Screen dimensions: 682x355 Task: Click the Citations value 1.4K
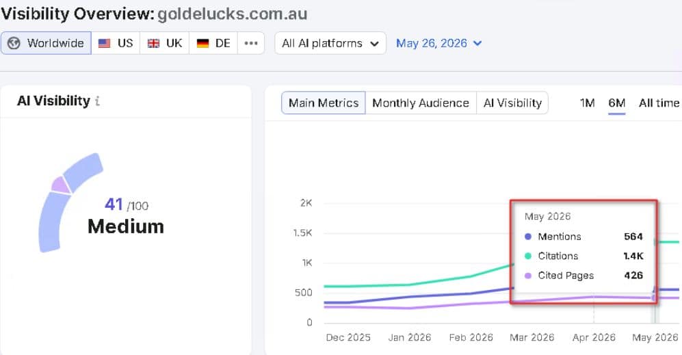point(633,256)
